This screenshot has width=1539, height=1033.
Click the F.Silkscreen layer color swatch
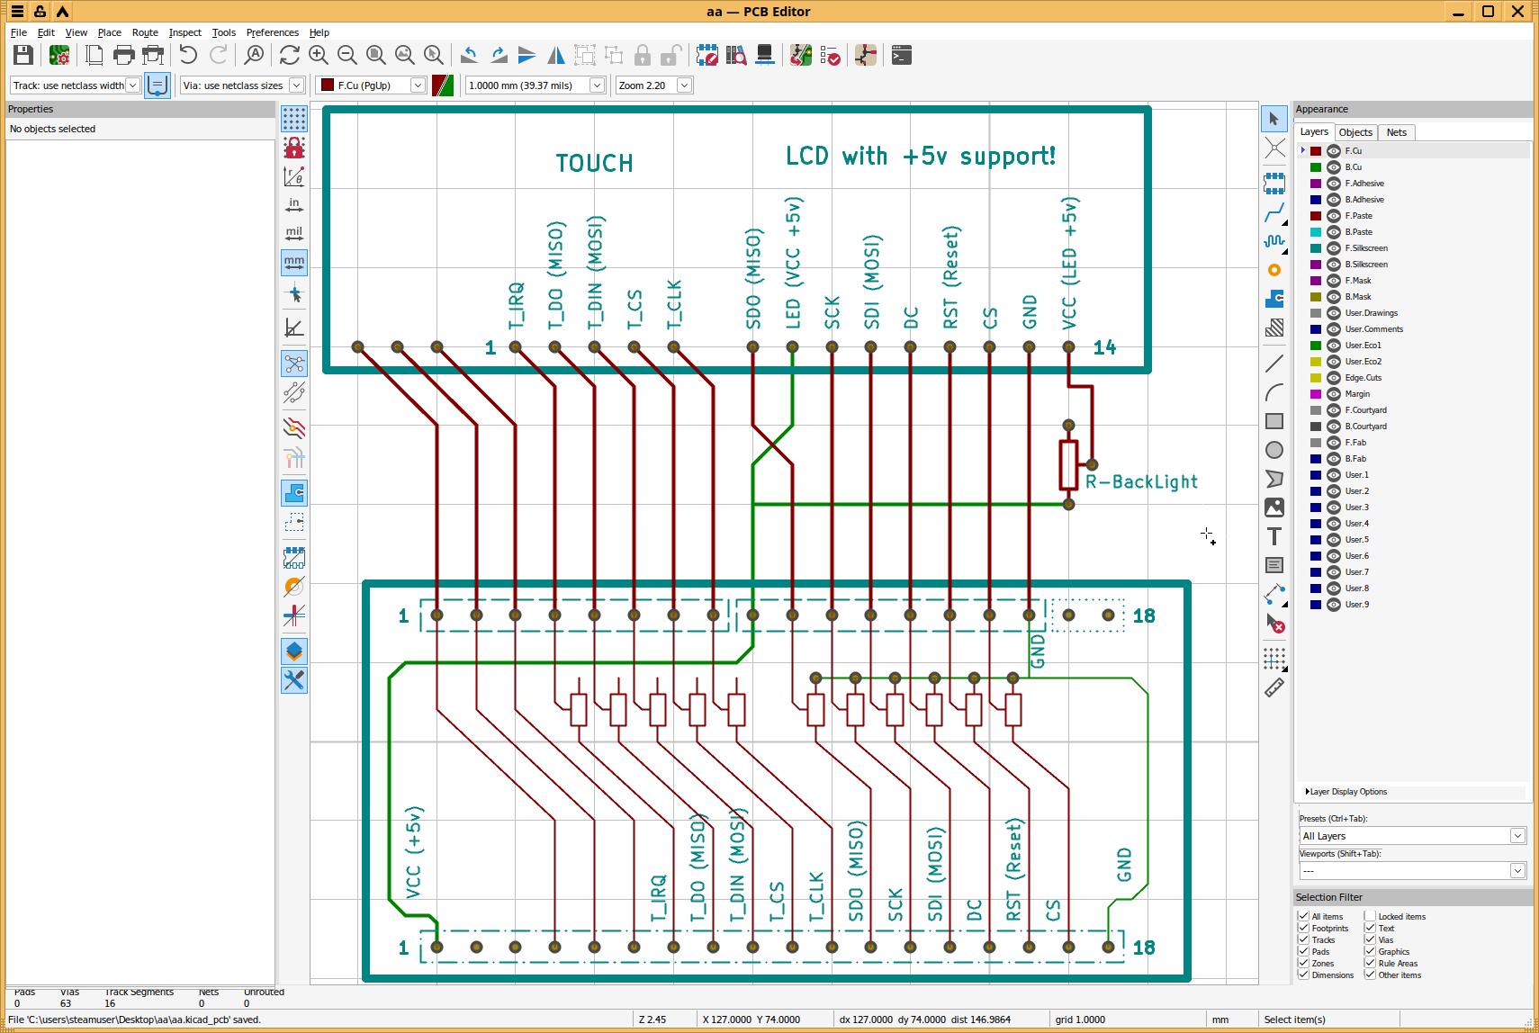[1316, 248]
